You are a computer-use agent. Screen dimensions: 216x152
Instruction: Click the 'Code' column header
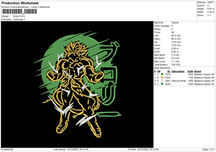(190, 71)
